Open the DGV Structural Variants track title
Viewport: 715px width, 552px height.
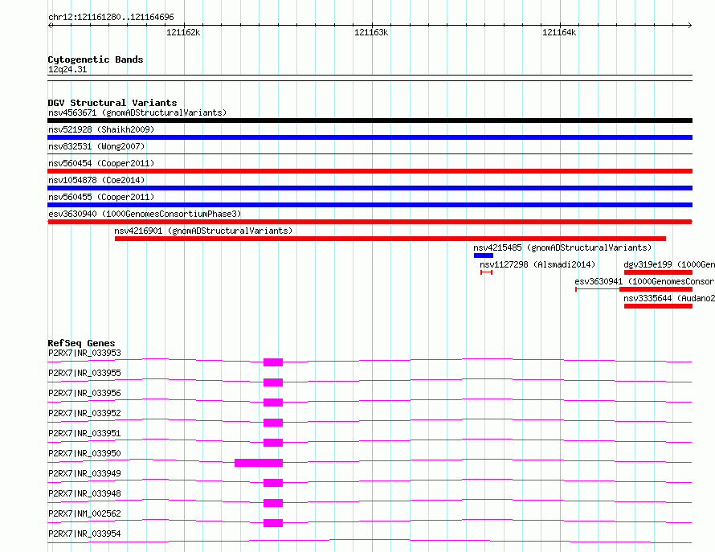tap(112, 103)
